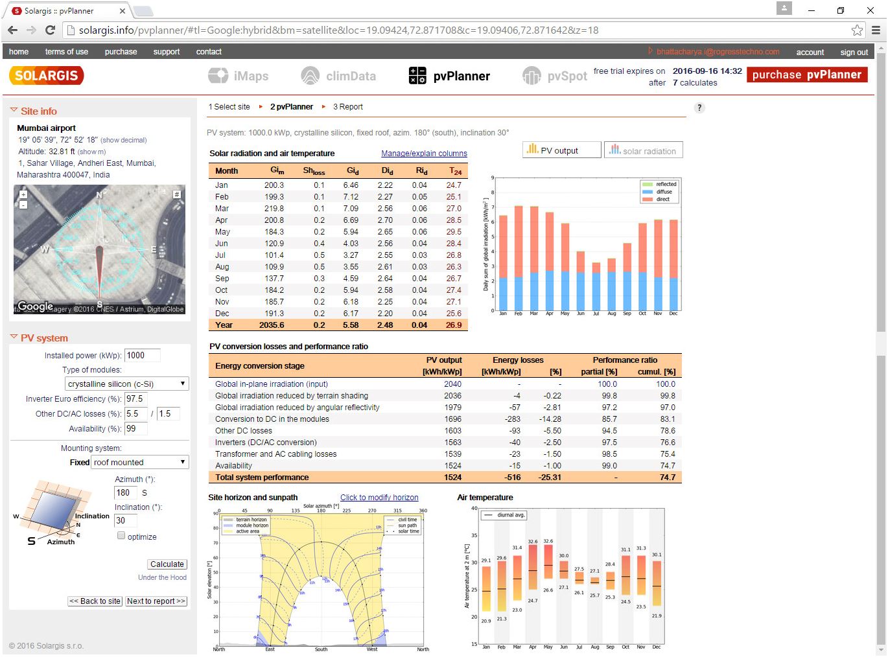Open the pvSpot module

(x=554, y=76)
